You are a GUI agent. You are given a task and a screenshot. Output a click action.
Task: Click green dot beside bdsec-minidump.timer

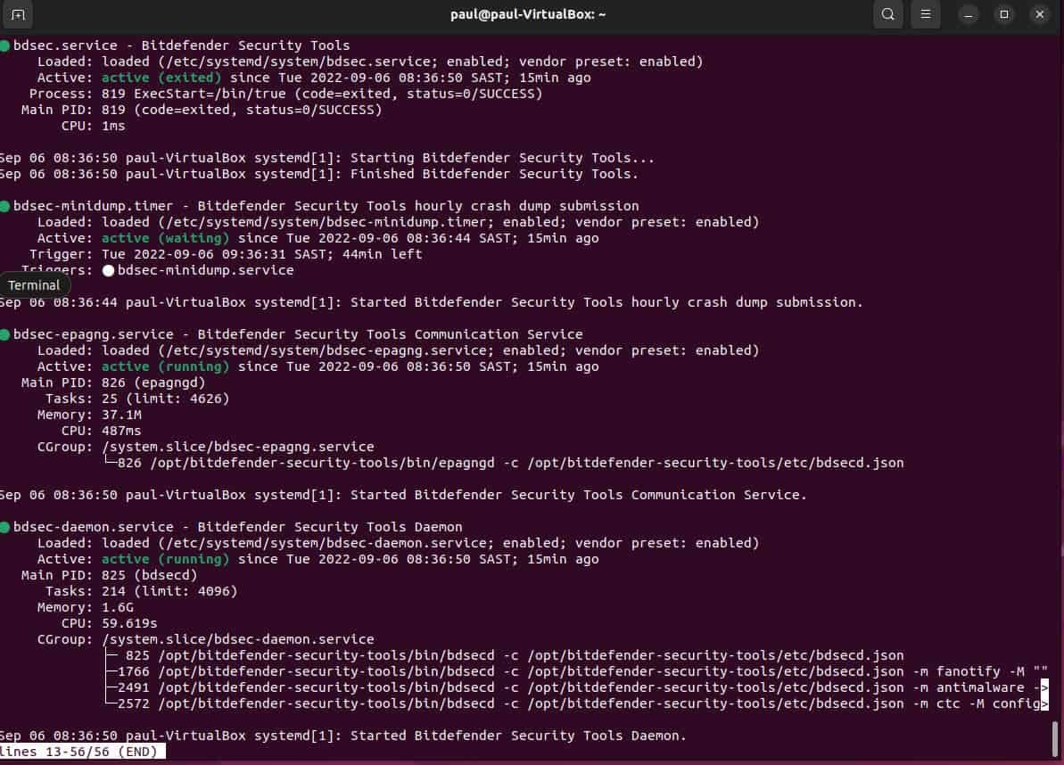click(x=4, y=206)
